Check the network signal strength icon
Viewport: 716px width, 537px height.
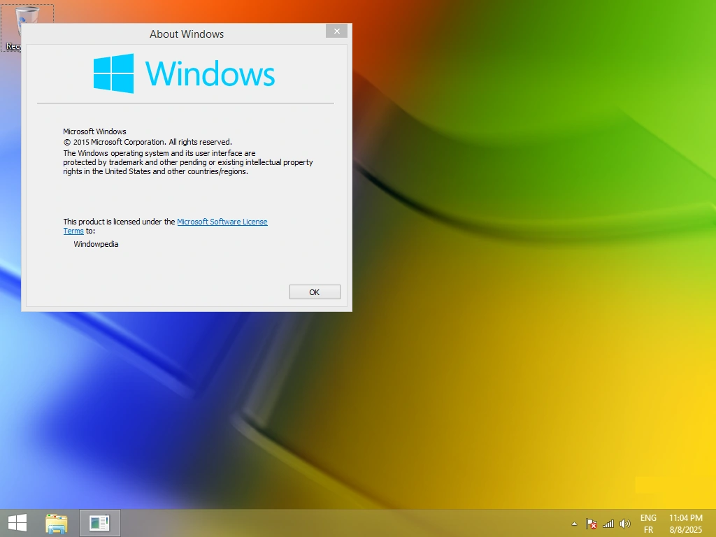[x=608, y=523]
